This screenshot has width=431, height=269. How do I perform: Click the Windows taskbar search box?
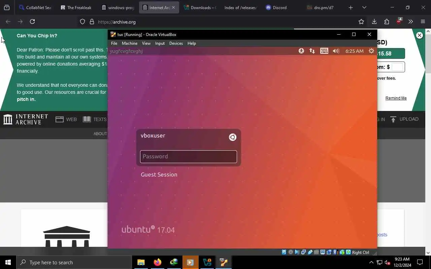click(74, 262)
